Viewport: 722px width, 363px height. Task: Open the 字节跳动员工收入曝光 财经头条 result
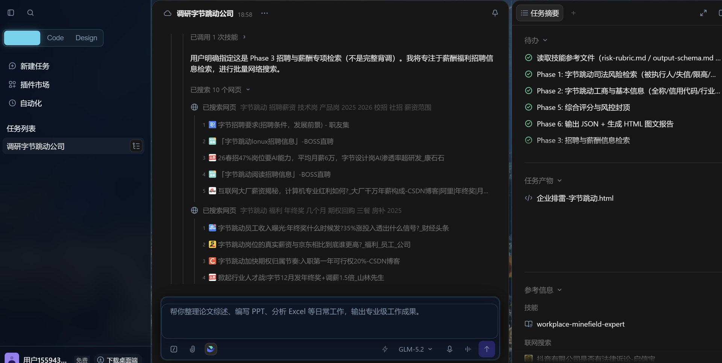333,228
